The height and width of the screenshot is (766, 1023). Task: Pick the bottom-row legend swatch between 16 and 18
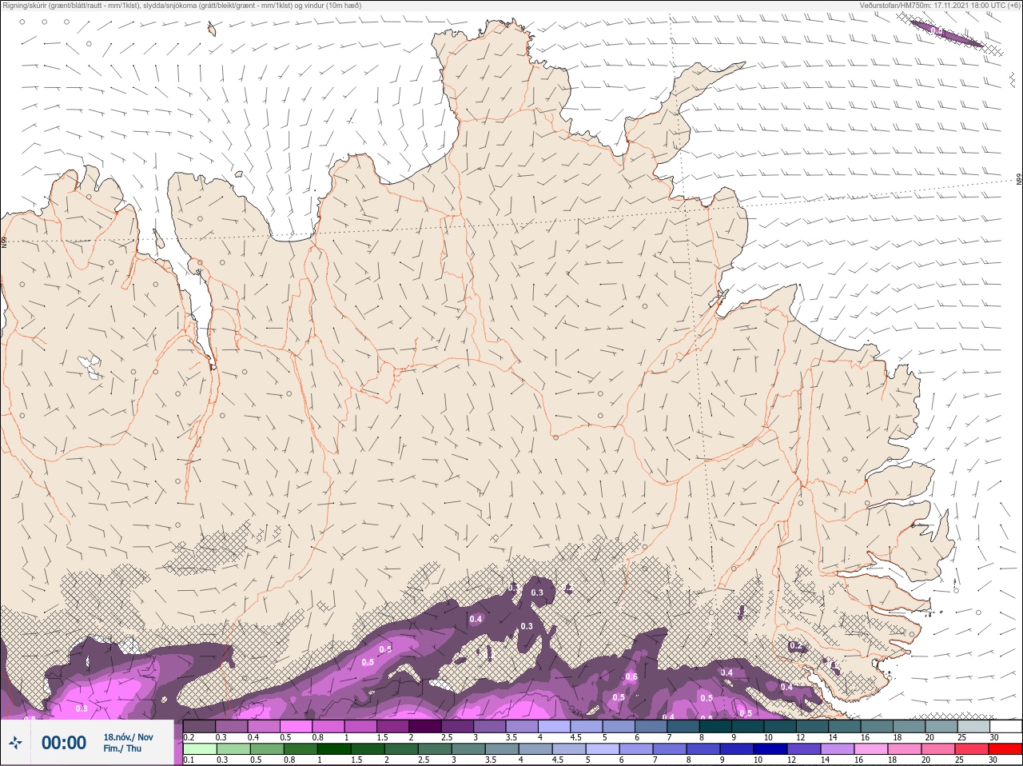point(871,749)
